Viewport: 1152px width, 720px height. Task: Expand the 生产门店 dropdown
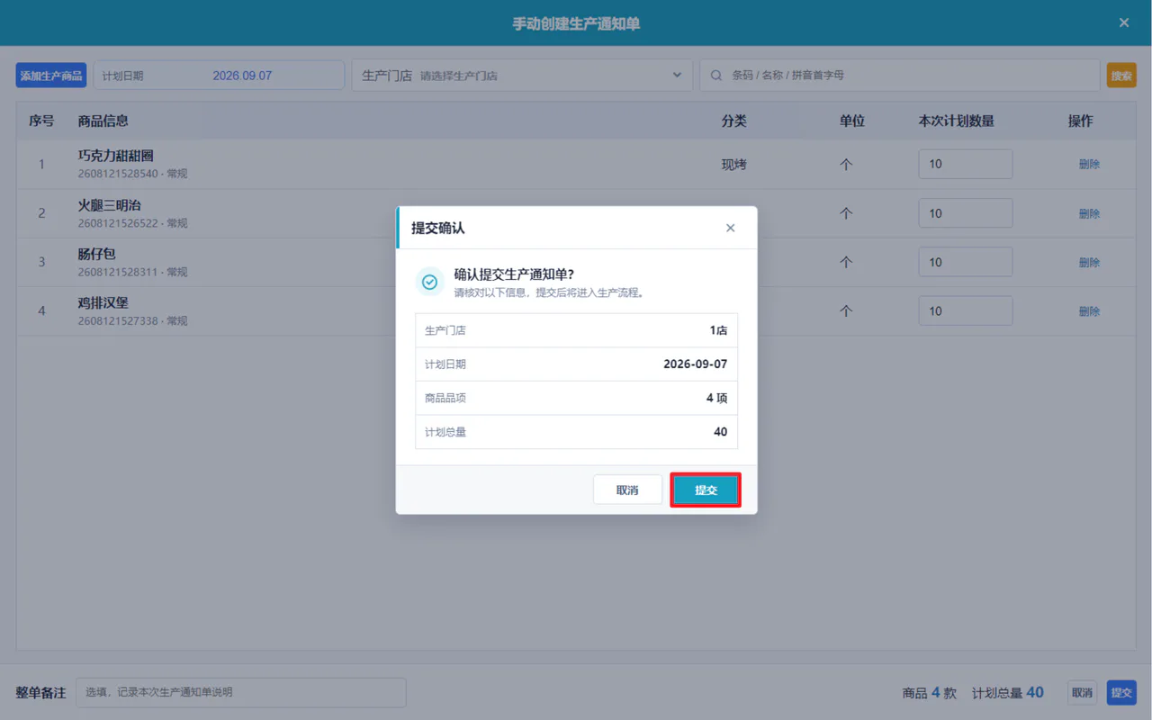coord(522,76)
